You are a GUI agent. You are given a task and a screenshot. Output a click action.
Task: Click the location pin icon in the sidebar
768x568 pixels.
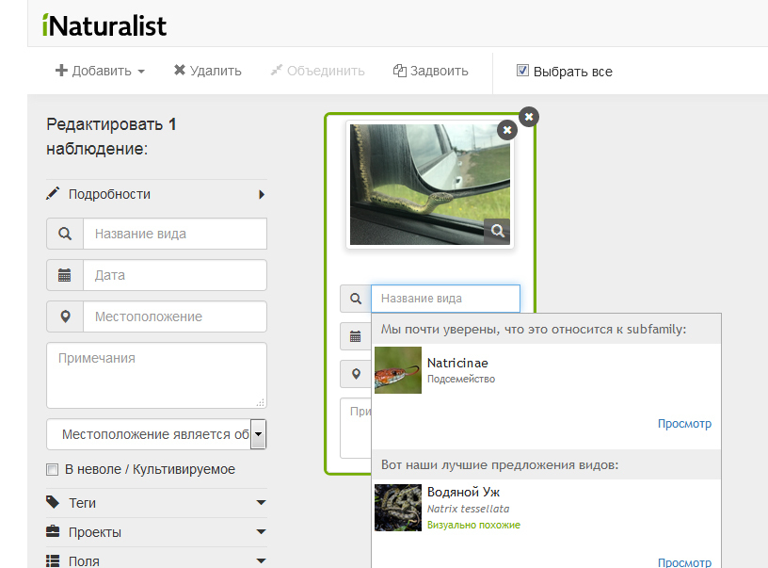tap(65, 316)
